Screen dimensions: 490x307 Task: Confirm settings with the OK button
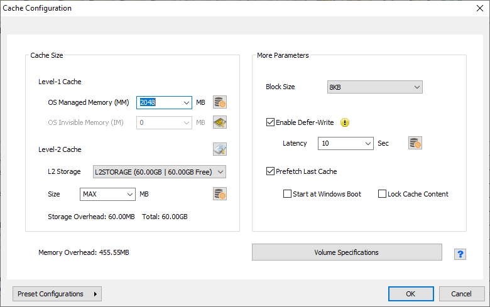(411, 294)
